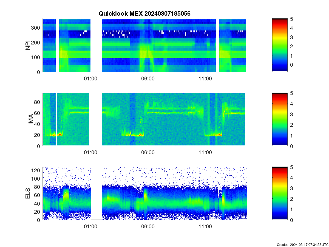Click the 01:00 tick under IMA plot

point(90,153)
